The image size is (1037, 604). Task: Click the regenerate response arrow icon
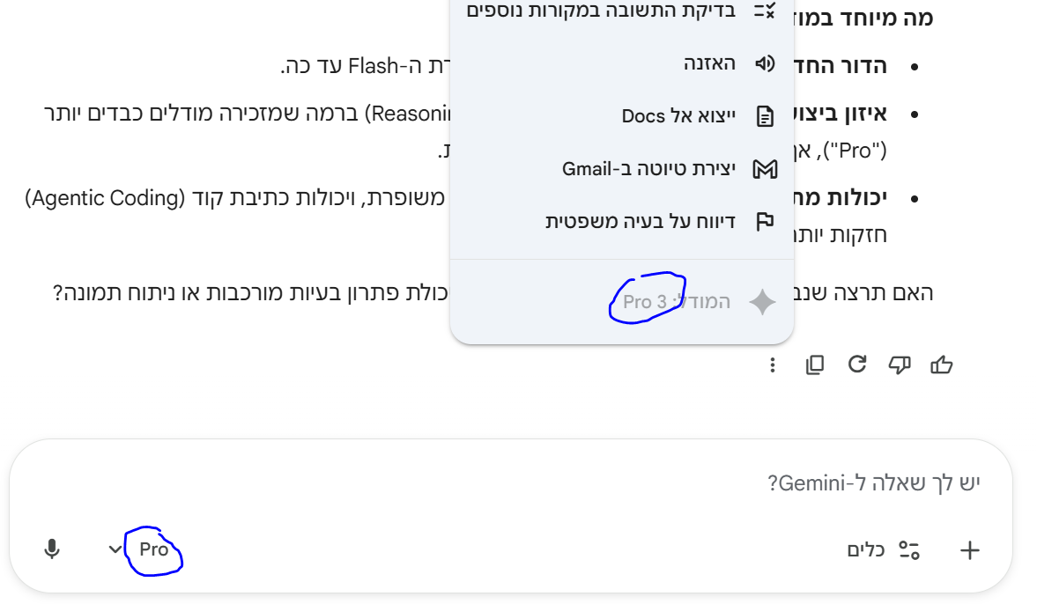pyautogui.click(x=857, y=365)
